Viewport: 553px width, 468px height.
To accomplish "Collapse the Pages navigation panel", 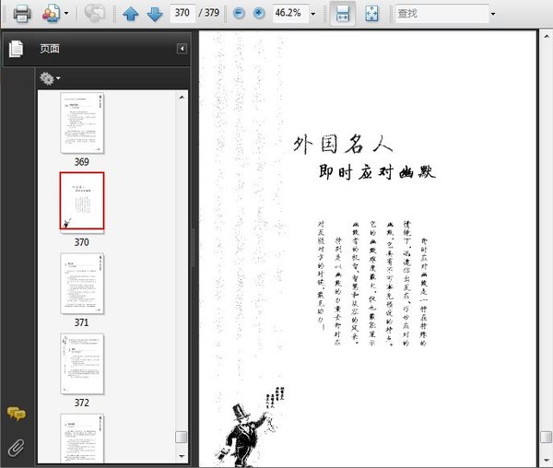I will [x=182, y=49].
